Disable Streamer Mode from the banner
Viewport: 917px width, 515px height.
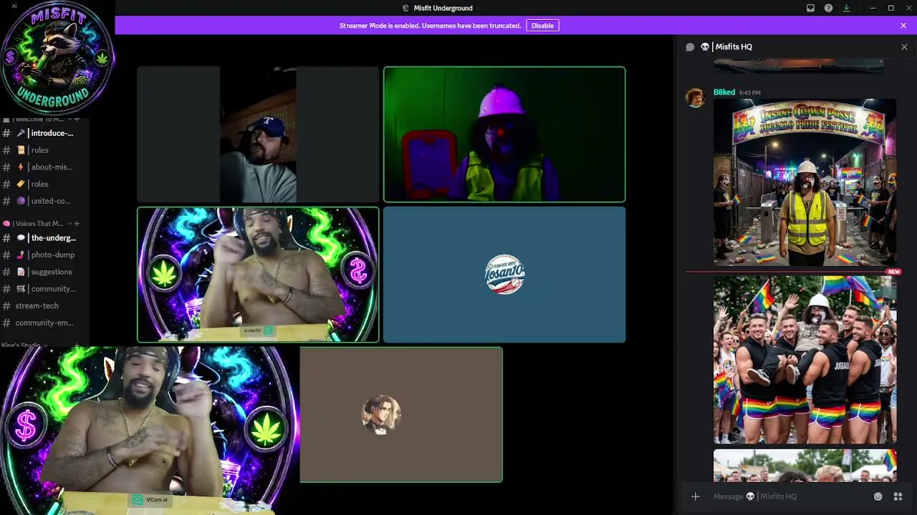542,26
